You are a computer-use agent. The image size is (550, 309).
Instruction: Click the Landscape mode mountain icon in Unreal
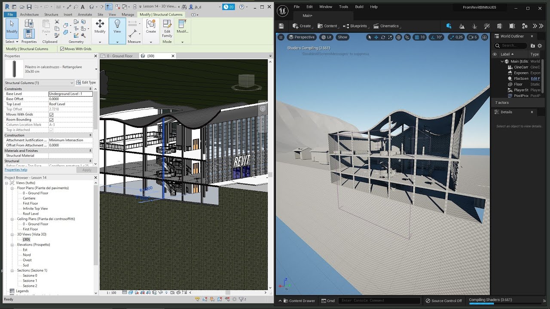pyautogui.click(x=462, y=26)
